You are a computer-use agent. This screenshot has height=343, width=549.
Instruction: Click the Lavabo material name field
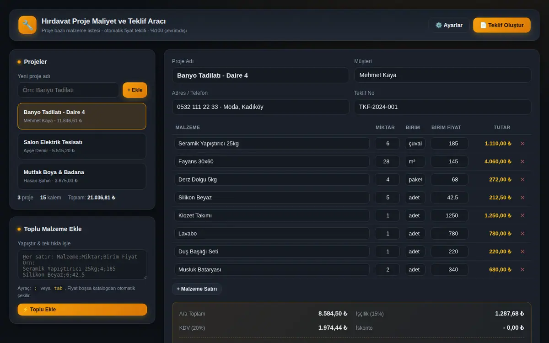pos(272,234)
